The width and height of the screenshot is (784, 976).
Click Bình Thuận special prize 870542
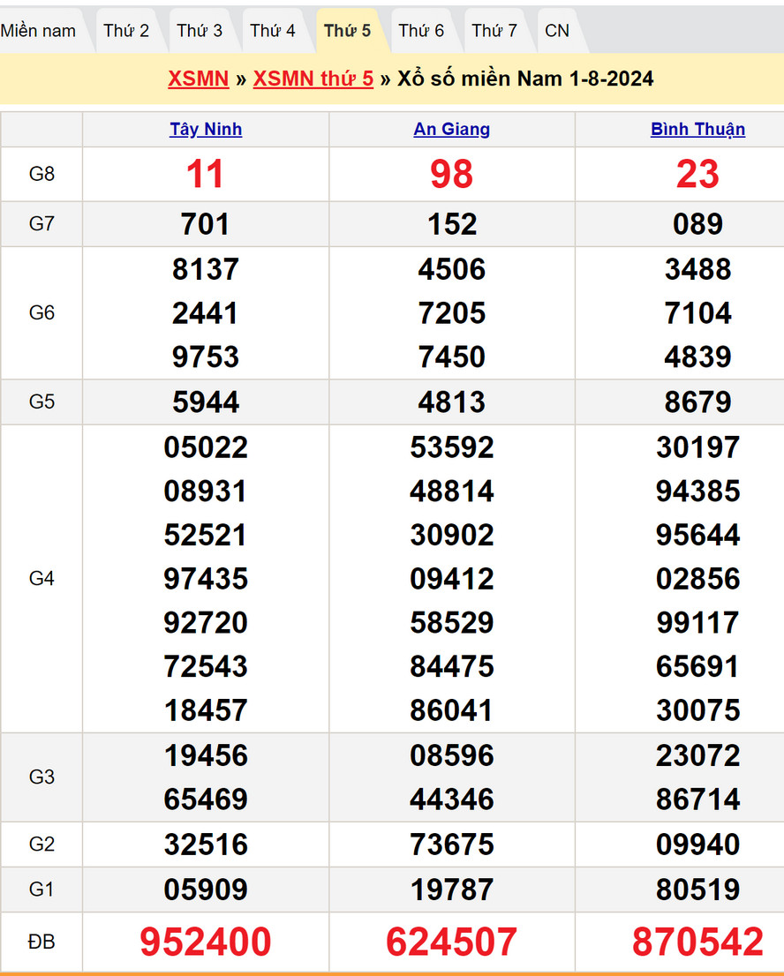[x=697, y=942]
